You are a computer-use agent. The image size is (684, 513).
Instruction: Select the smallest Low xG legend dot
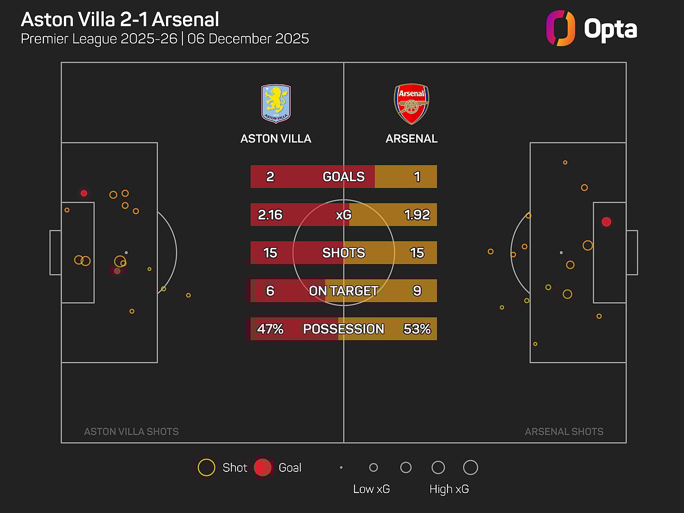341,467
